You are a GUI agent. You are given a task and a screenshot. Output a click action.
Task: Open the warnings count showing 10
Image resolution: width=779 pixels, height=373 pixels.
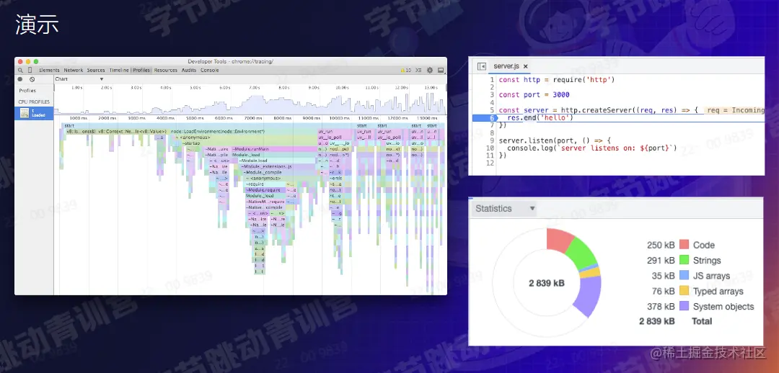point(406,71)
